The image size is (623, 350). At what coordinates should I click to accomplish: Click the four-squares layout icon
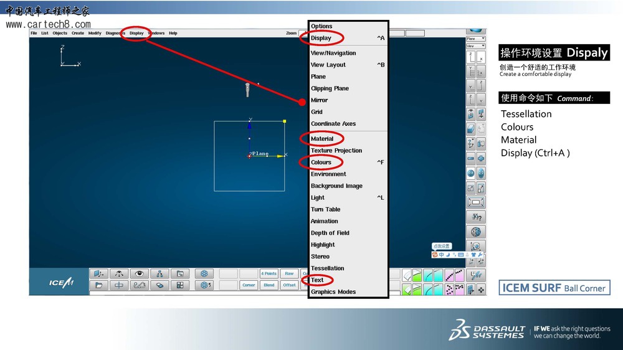pyautogui.click(x=180, y=285)
